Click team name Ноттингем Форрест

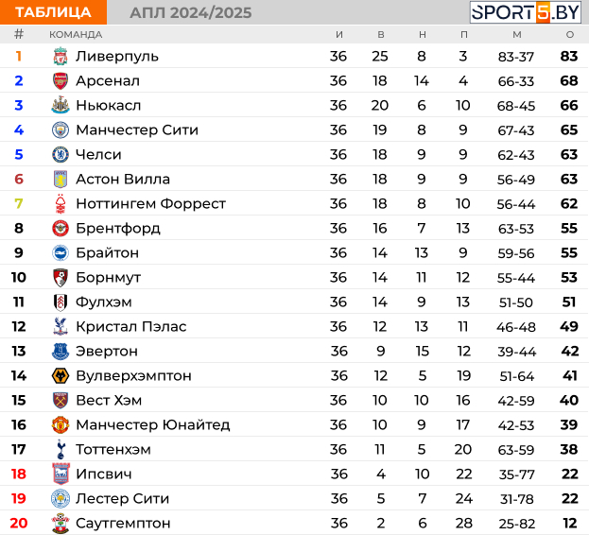click(150, 203)
